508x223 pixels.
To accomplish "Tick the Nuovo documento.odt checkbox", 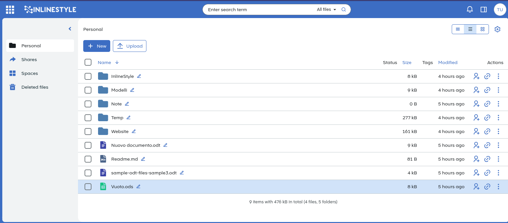I will (88, 145).
